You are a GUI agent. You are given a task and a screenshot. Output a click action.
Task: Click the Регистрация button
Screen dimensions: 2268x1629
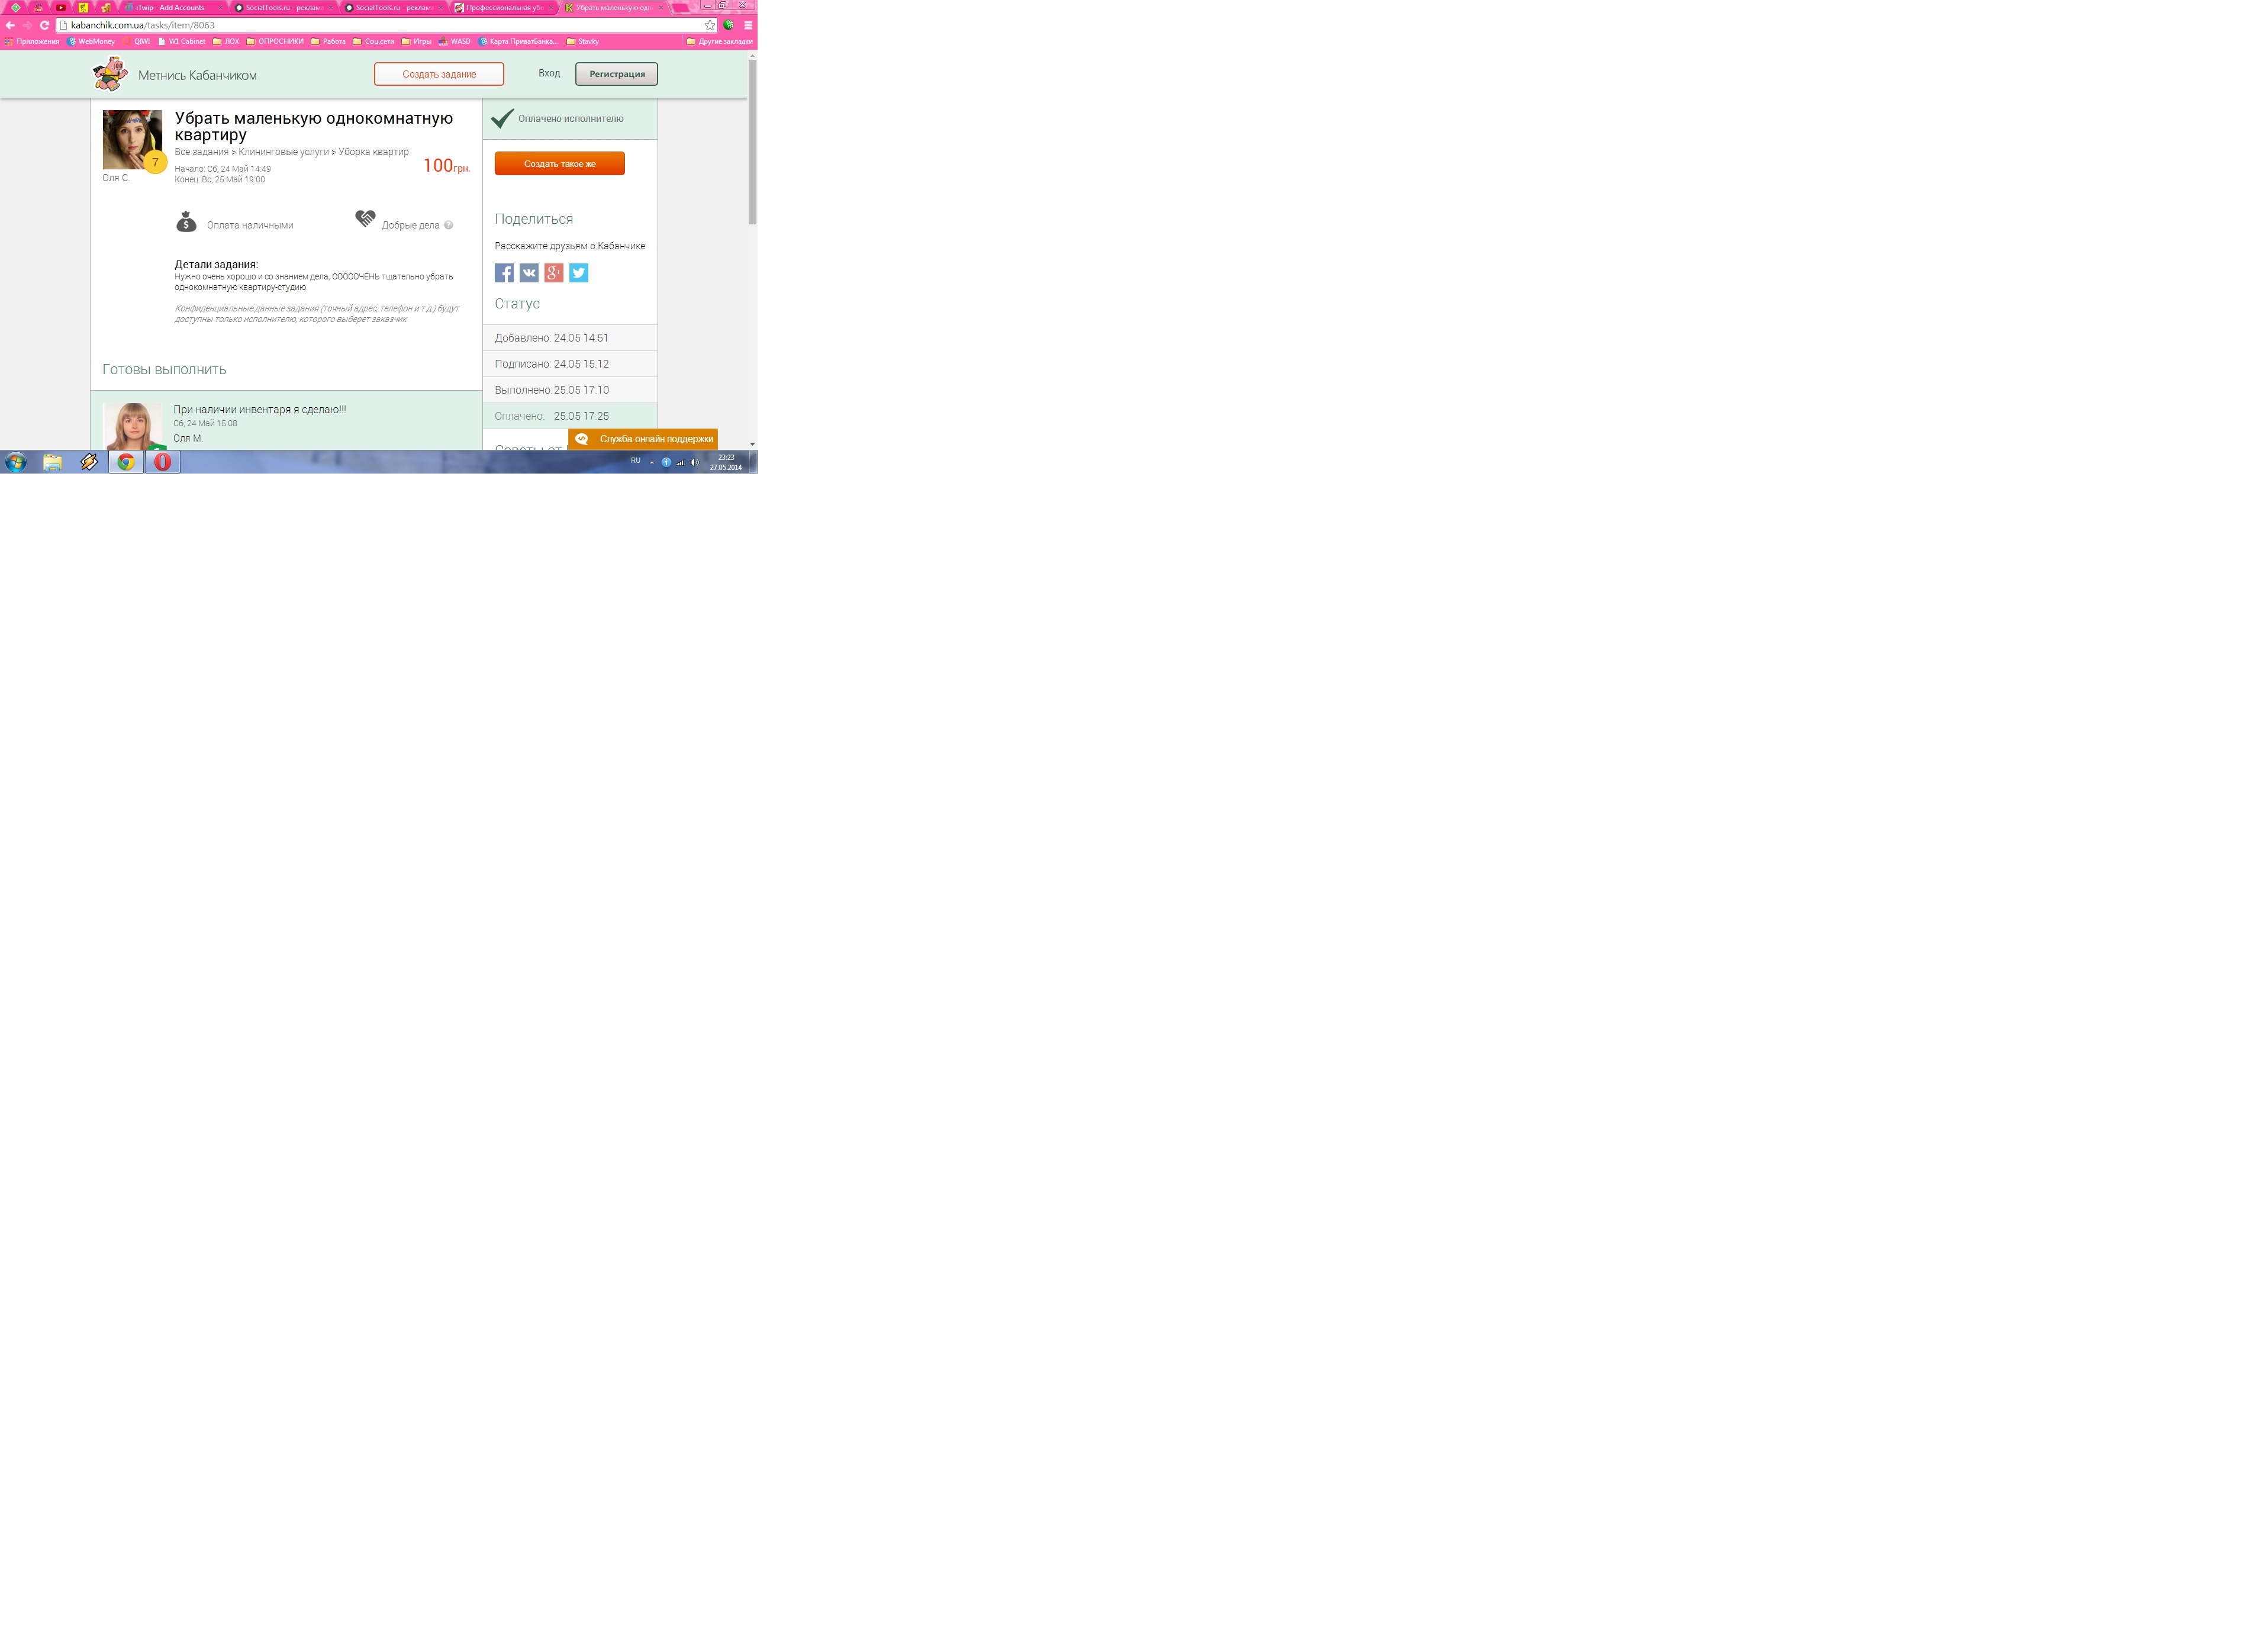[x=617, y=74]
